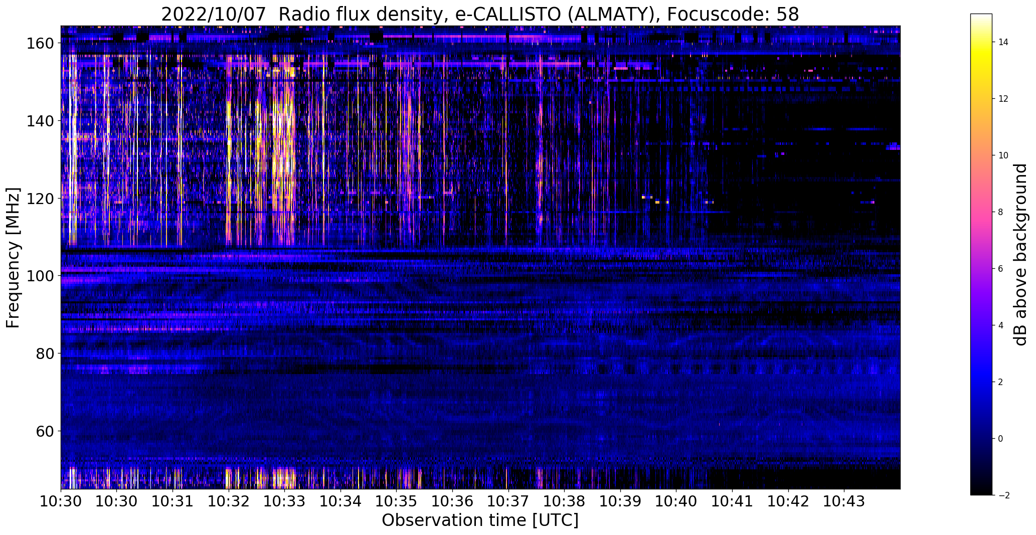Image resolution: width=1036 pixels, height=535 pixels.
Task: Select the 60 frequency tick label
Action: (x=44, y=431)
